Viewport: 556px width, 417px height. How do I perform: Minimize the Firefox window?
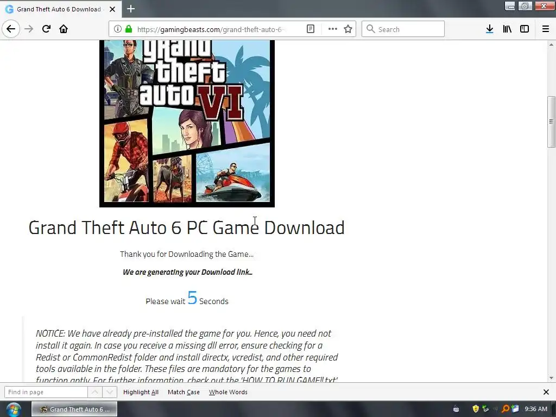click(x=509, y=6)
